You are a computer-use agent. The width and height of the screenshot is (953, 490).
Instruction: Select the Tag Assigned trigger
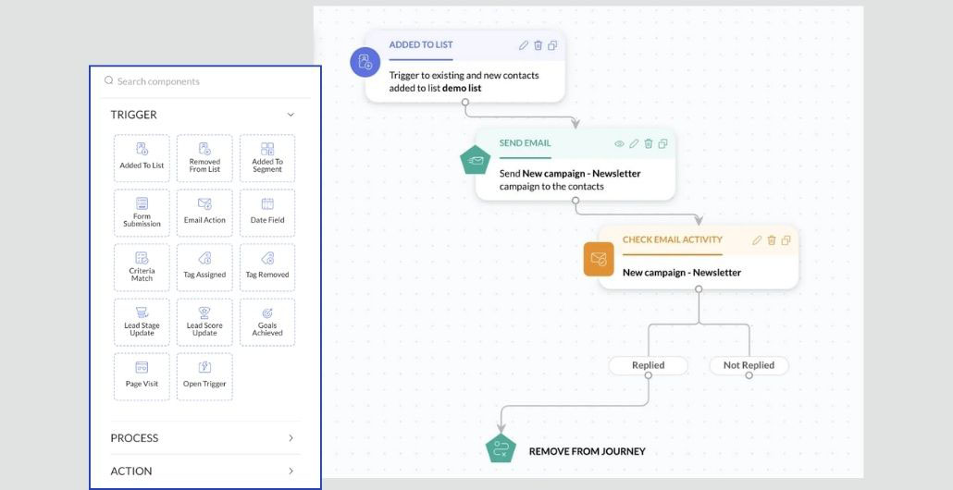(x=204, y=267)
